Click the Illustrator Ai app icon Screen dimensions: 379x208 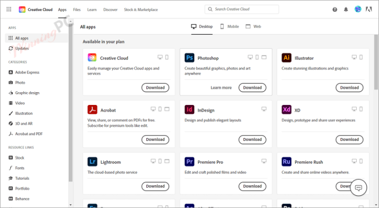(287, 58)
